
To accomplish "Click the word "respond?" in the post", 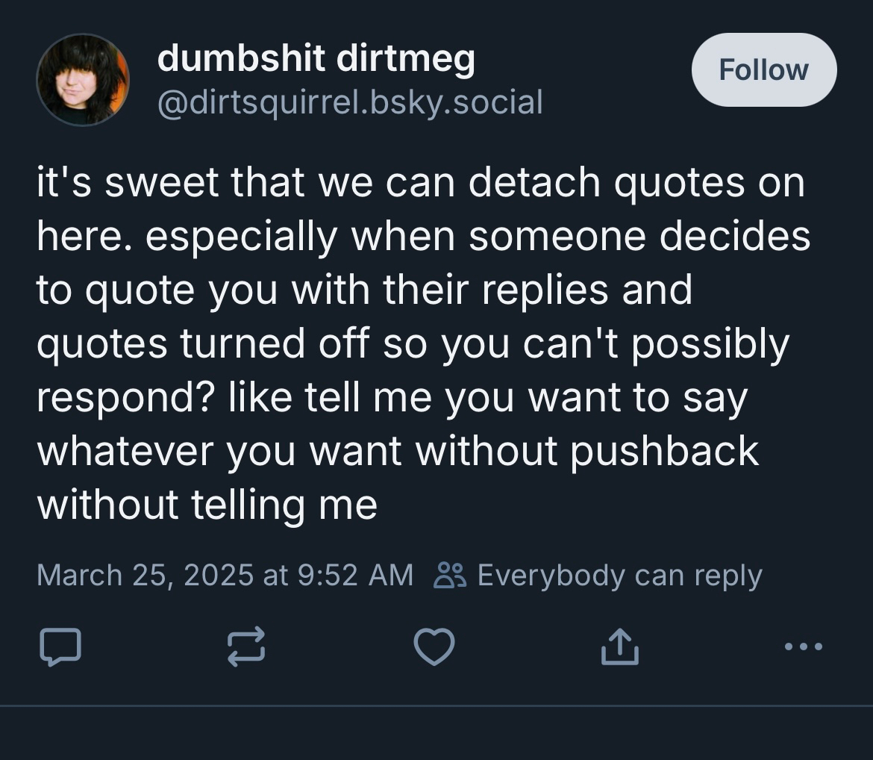I will pos(125,396).
